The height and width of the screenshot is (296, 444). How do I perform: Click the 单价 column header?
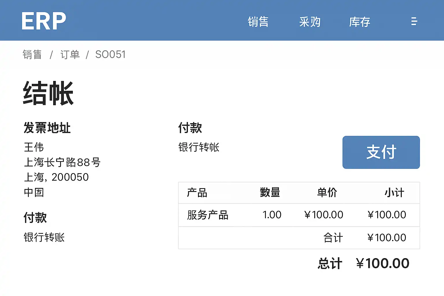tap(327, 193)
